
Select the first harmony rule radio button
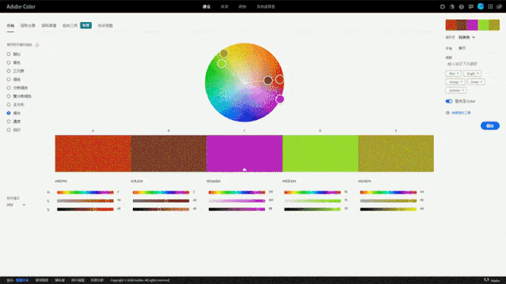[x=9, y=54]
